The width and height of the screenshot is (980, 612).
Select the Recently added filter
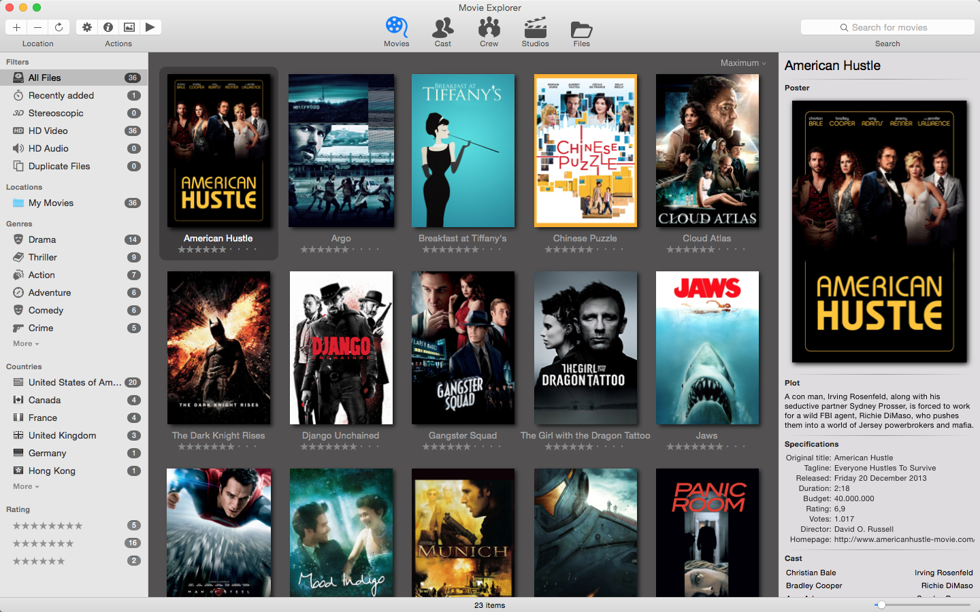73,95
